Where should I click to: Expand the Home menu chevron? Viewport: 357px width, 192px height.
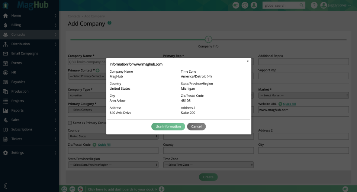coord(55,16)
